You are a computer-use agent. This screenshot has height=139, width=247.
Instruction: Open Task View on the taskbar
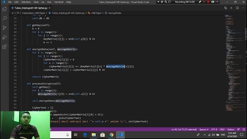coord(76,135)
